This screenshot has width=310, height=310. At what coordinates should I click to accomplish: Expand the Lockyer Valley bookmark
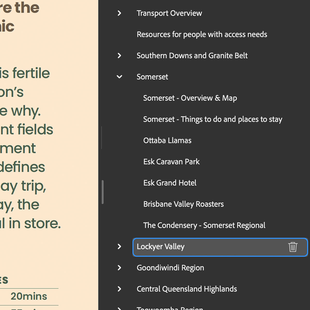119,247
